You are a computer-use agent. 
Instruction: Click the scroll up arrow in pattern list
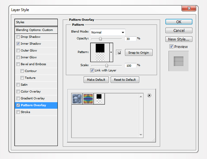coord(141,96)
